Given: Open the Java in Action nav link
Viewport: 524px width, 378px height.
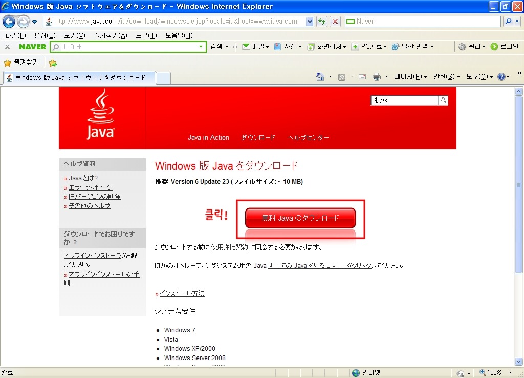Looking at the screenshot, I should [x=208, y=137].
